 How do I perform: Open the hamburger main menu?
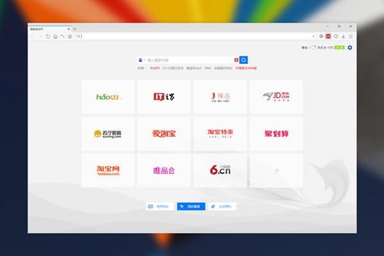[x=351, y=36]
